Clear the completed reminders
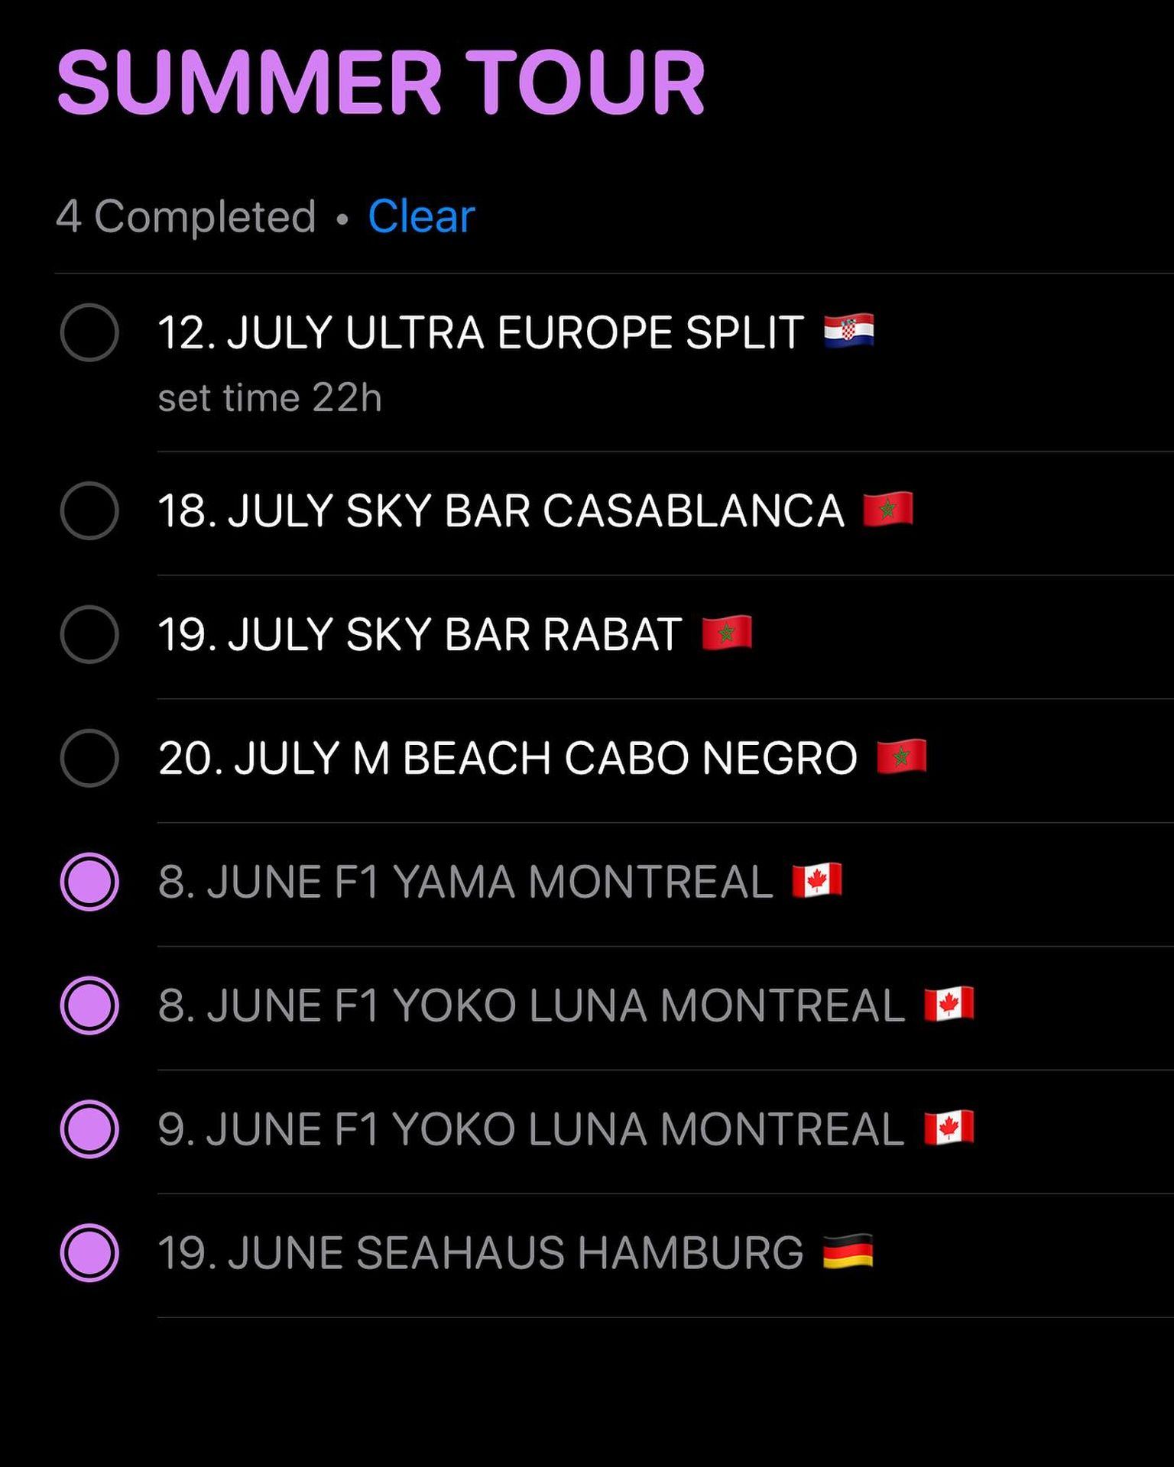 [x=421, y=216]
